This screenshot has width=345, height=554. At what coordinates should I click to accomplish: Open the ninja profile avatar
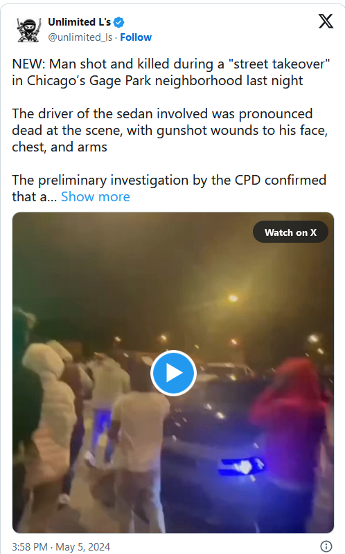point(28,30)
